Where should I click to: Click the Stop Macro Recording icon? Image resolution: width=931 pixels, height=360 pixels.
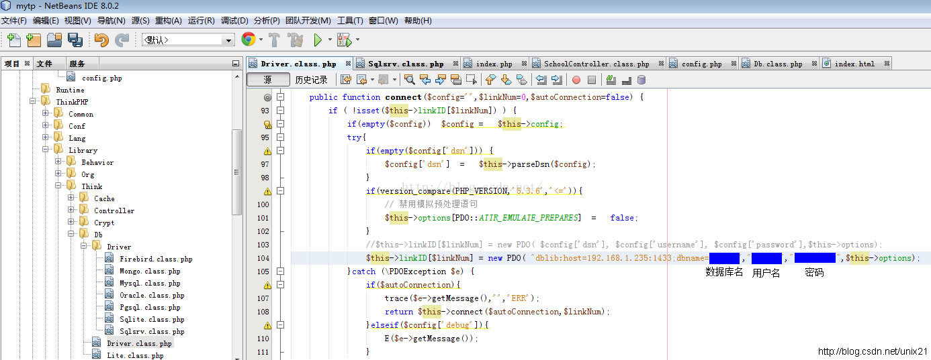pos(592,80)
